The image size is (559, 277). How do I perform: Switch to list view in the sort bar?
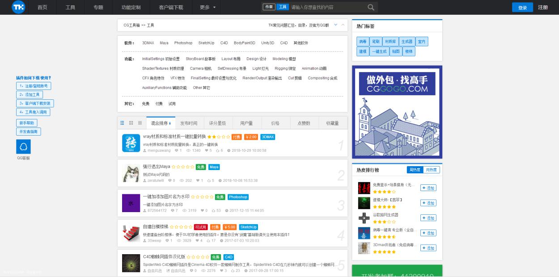click(122, 122)
